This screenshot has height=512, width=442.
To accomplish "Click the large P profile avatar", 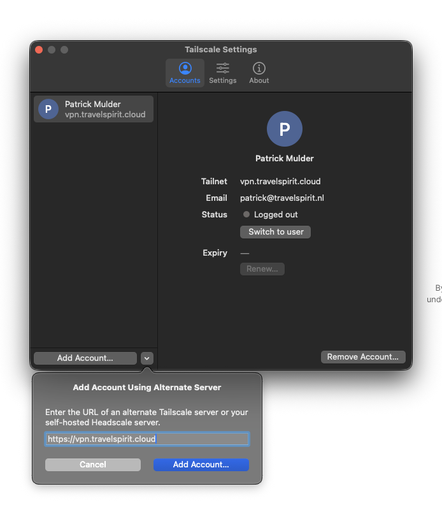I will pyautogui.click(x=284, y=129).
